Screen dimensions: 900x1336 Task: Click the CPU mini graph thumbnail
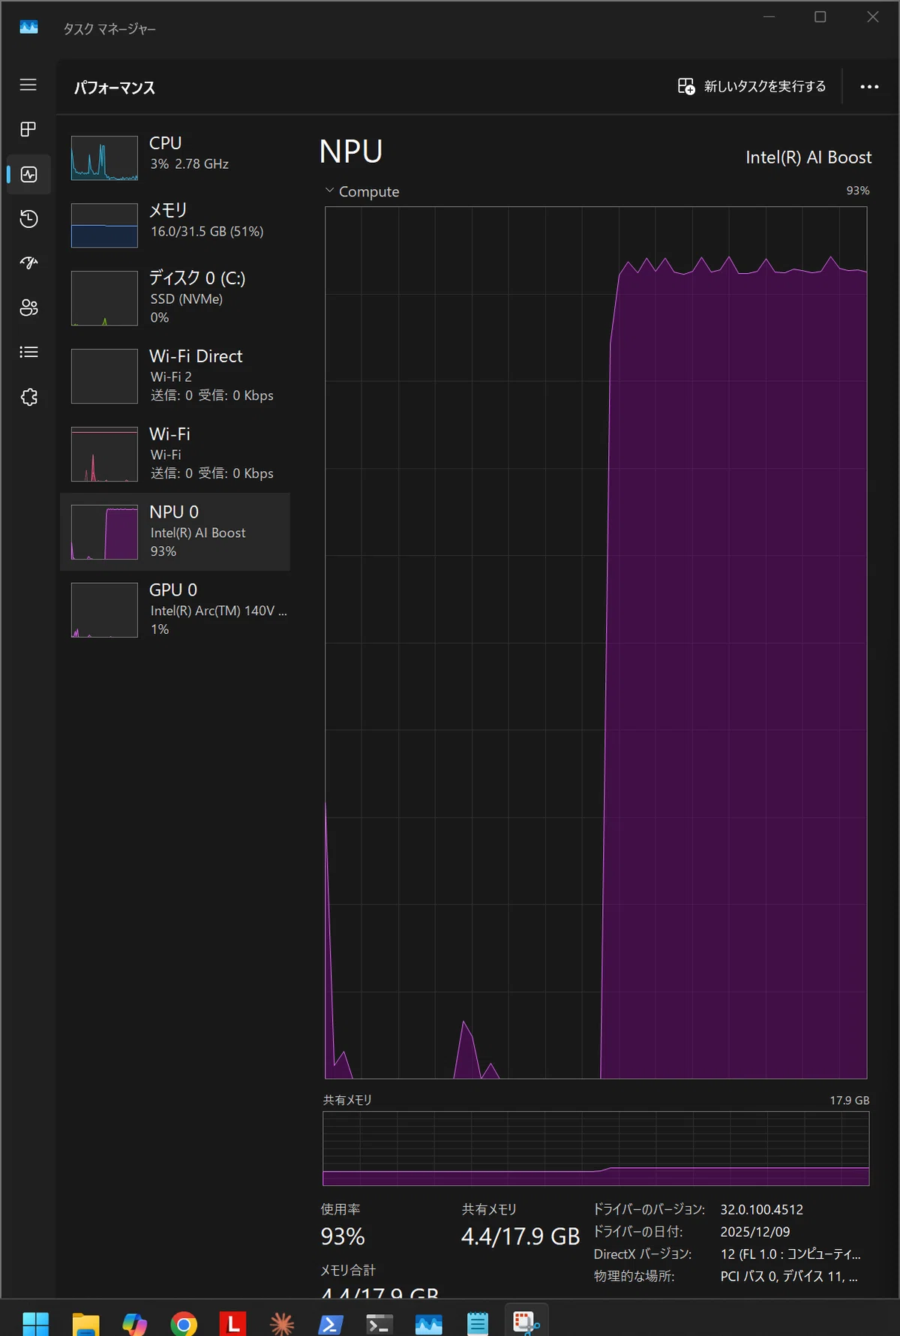point(104,158)
